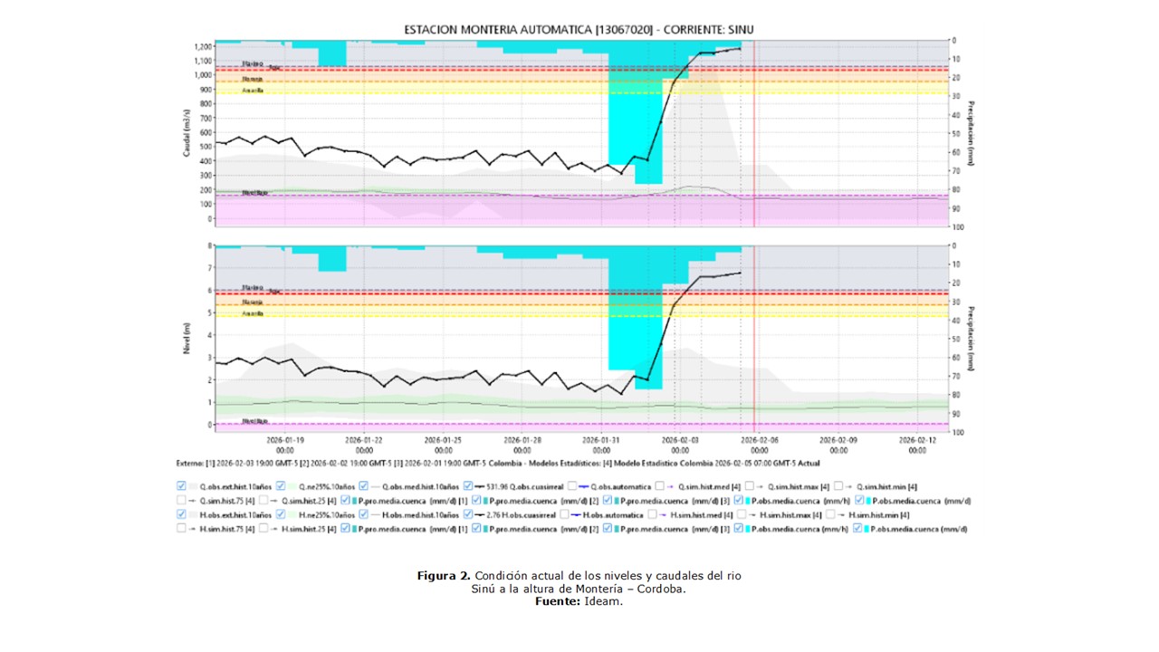Uncheck the H.obs.ext.hist.10años checkbox

pos(182,513)
